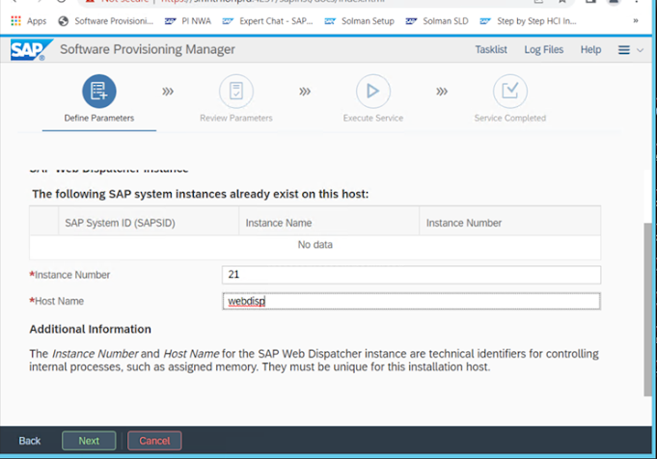Click the Instance Name column header
657x459 pixels.
(329, 223)
